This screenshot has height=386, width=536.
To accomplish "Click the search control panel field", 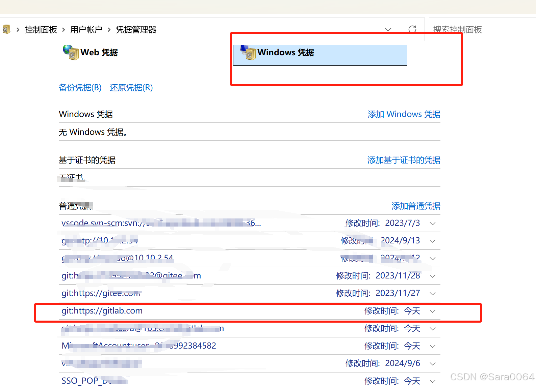I will click(x=482, y=29).
